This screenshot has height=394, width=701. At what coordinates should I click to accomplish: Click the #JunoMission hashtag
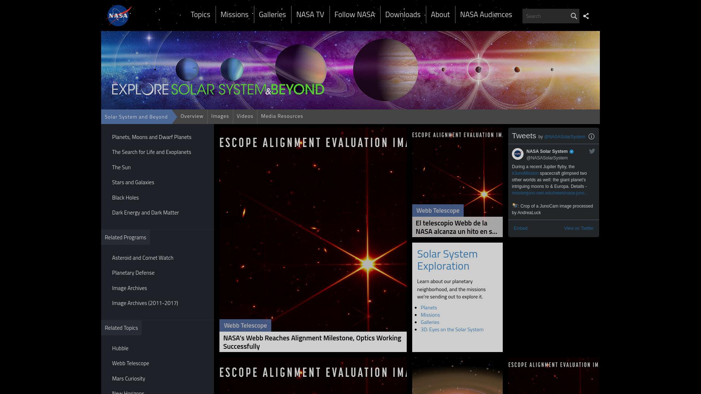pos(525,173)
